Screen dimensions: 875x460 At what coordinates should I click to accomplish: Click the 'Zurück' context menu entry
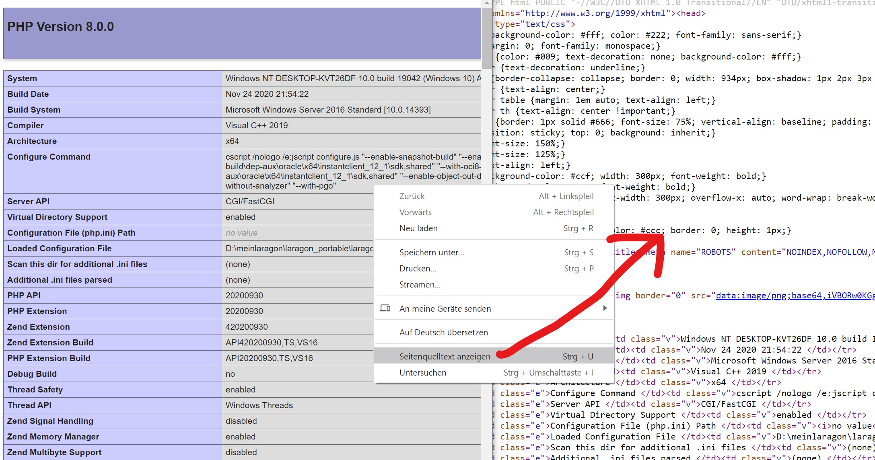494,196
